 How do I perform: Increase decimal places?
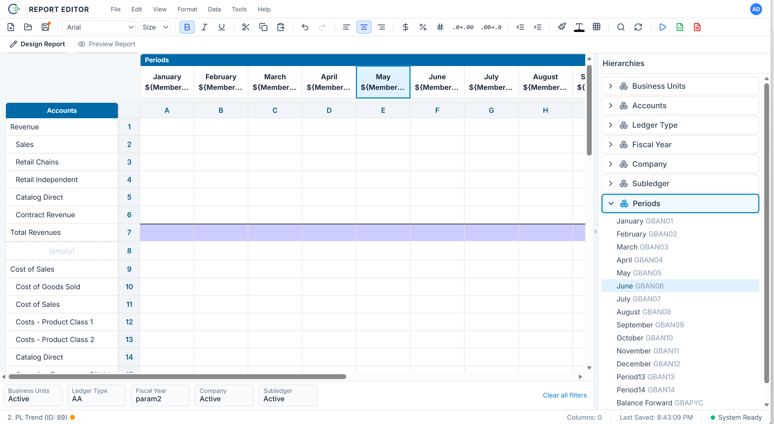point(463,27)
